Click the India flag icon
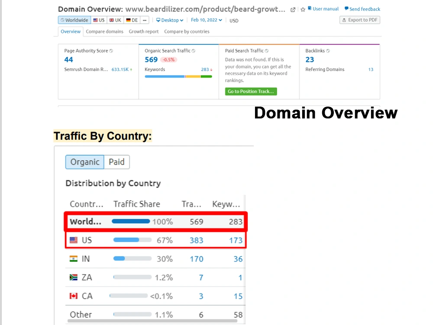The image size is (433, 325). 74,259
